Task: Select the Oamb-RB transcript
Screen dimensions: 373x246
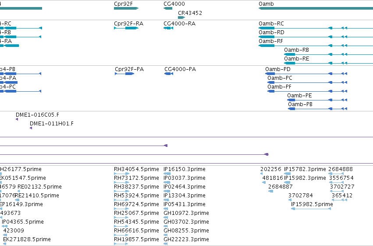Action: [x=329, y=54]
